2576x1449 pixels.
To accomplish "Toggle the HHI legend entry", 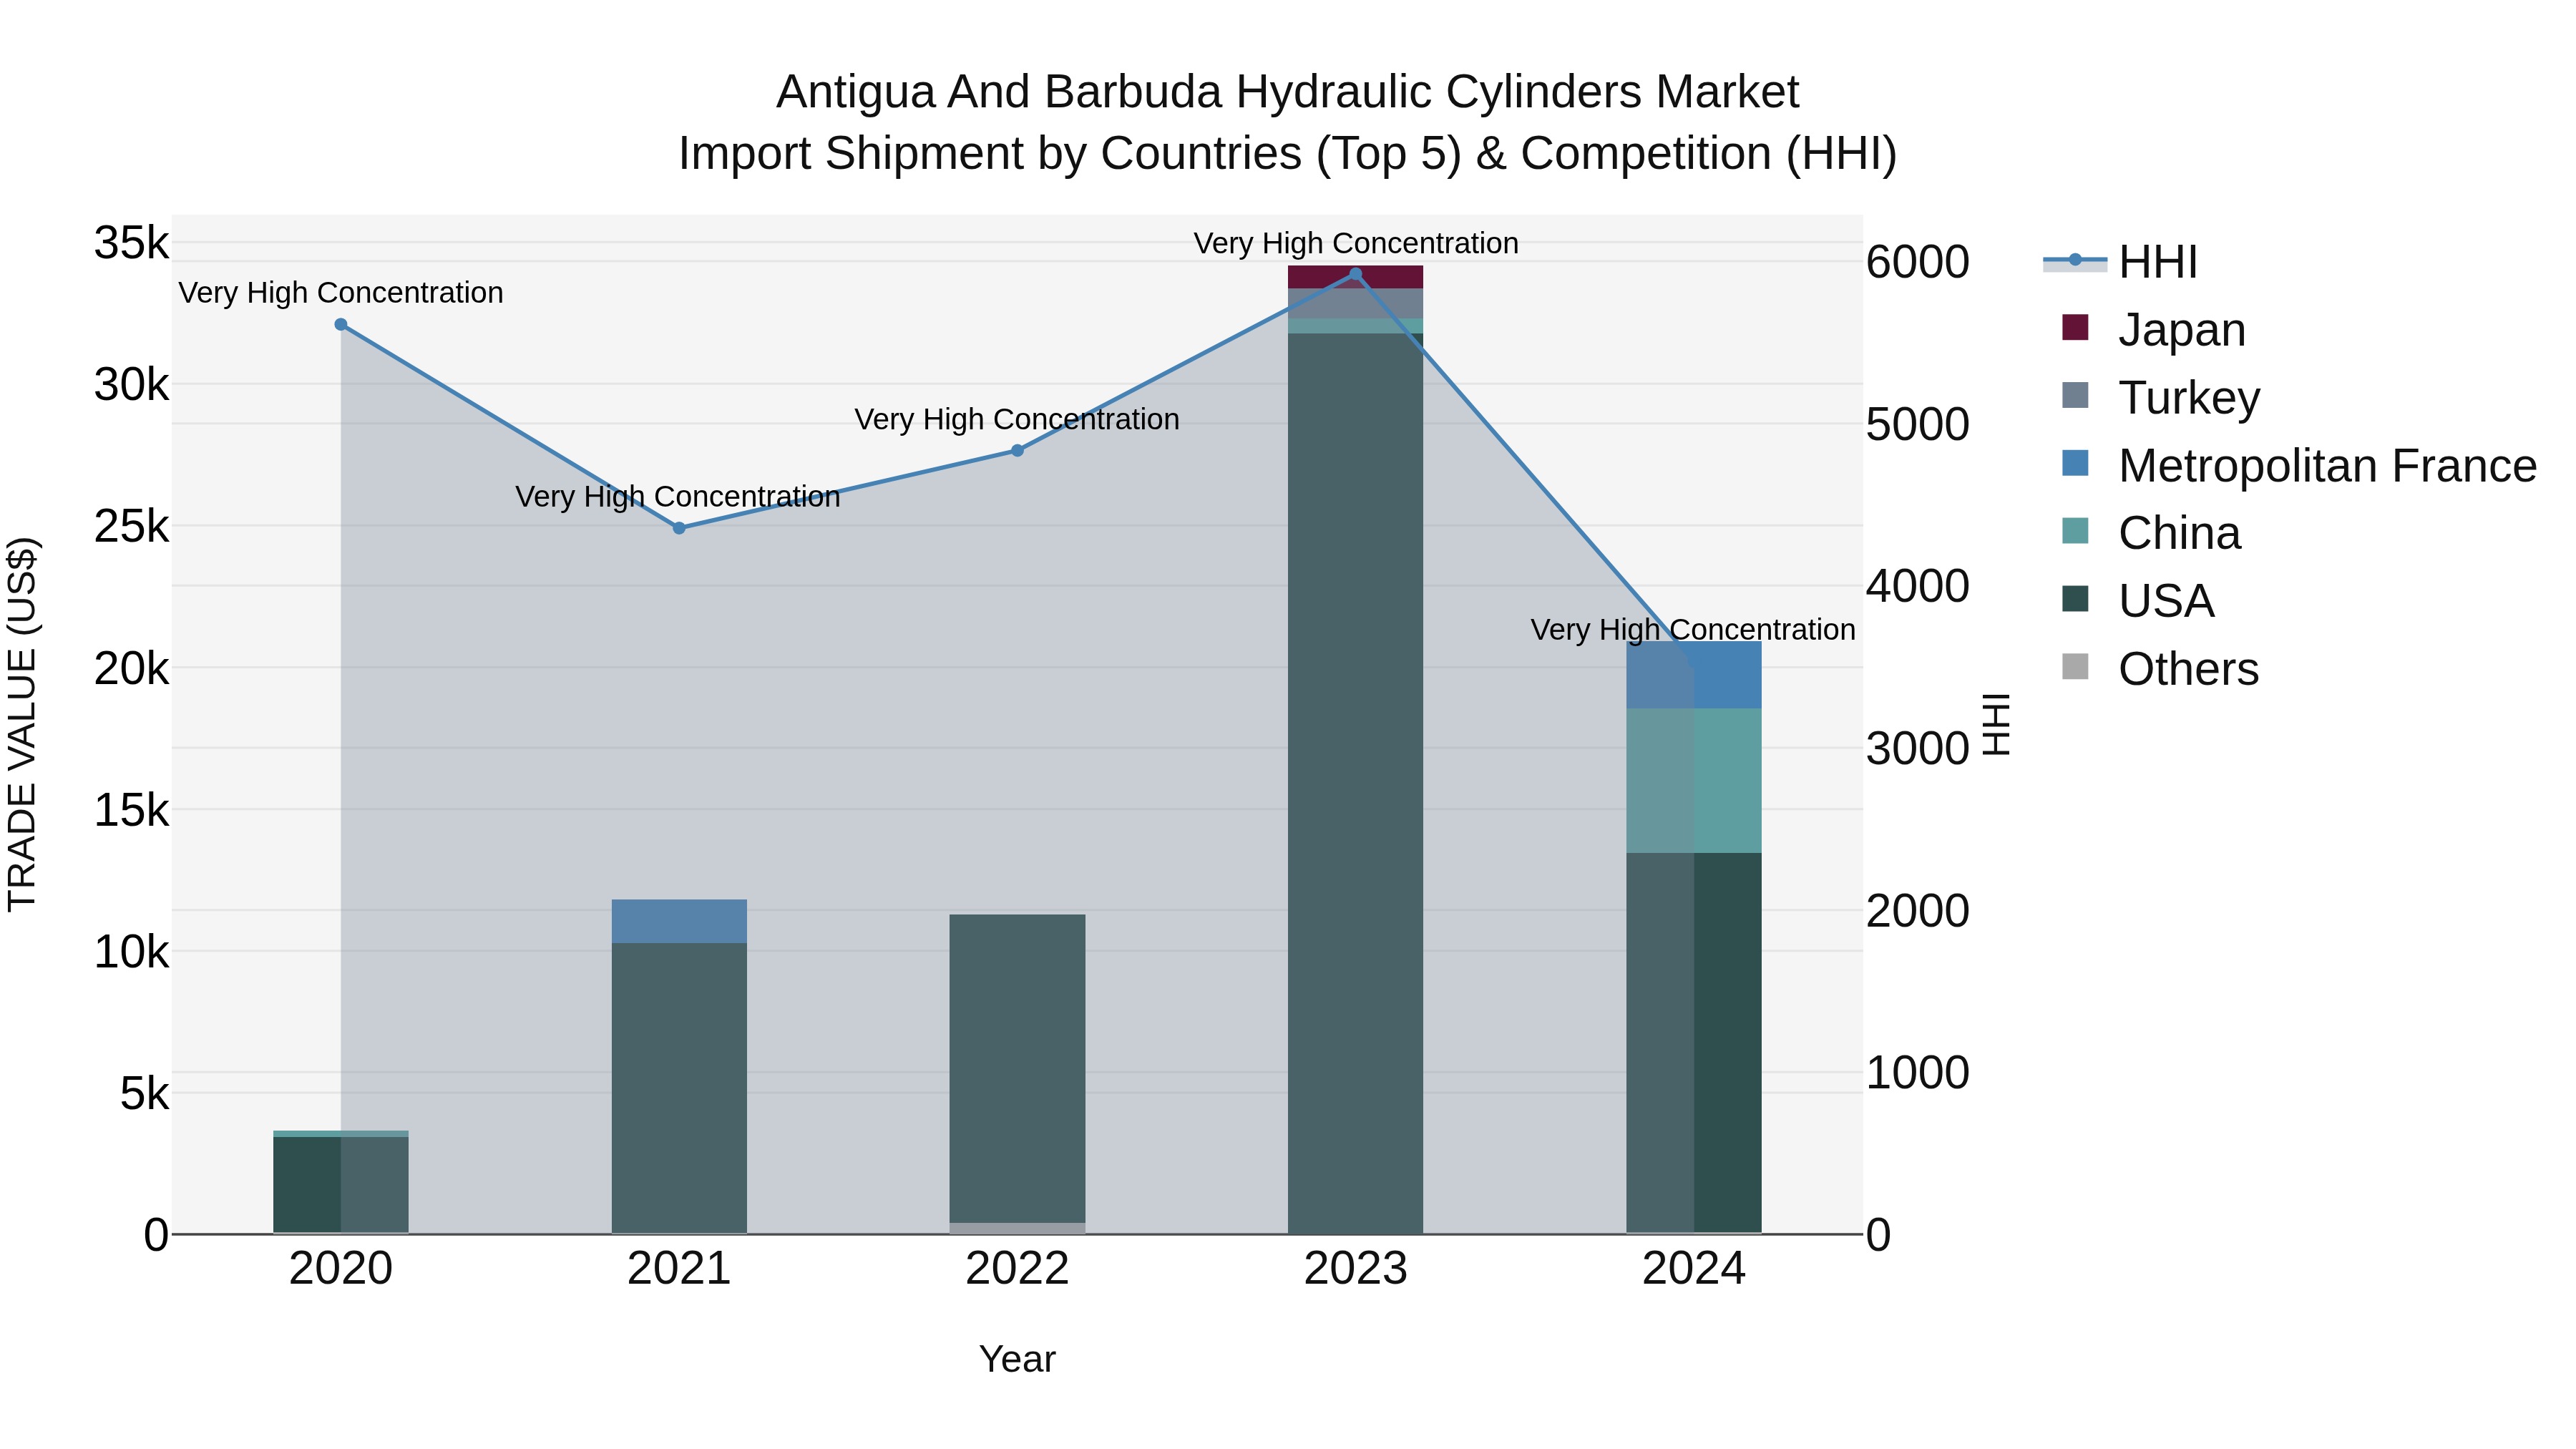I will click(2120, 262).
